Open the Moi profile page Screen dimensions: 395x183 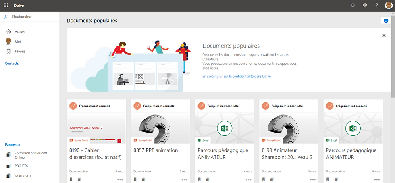pyautogui.click(x=18, y=42)
